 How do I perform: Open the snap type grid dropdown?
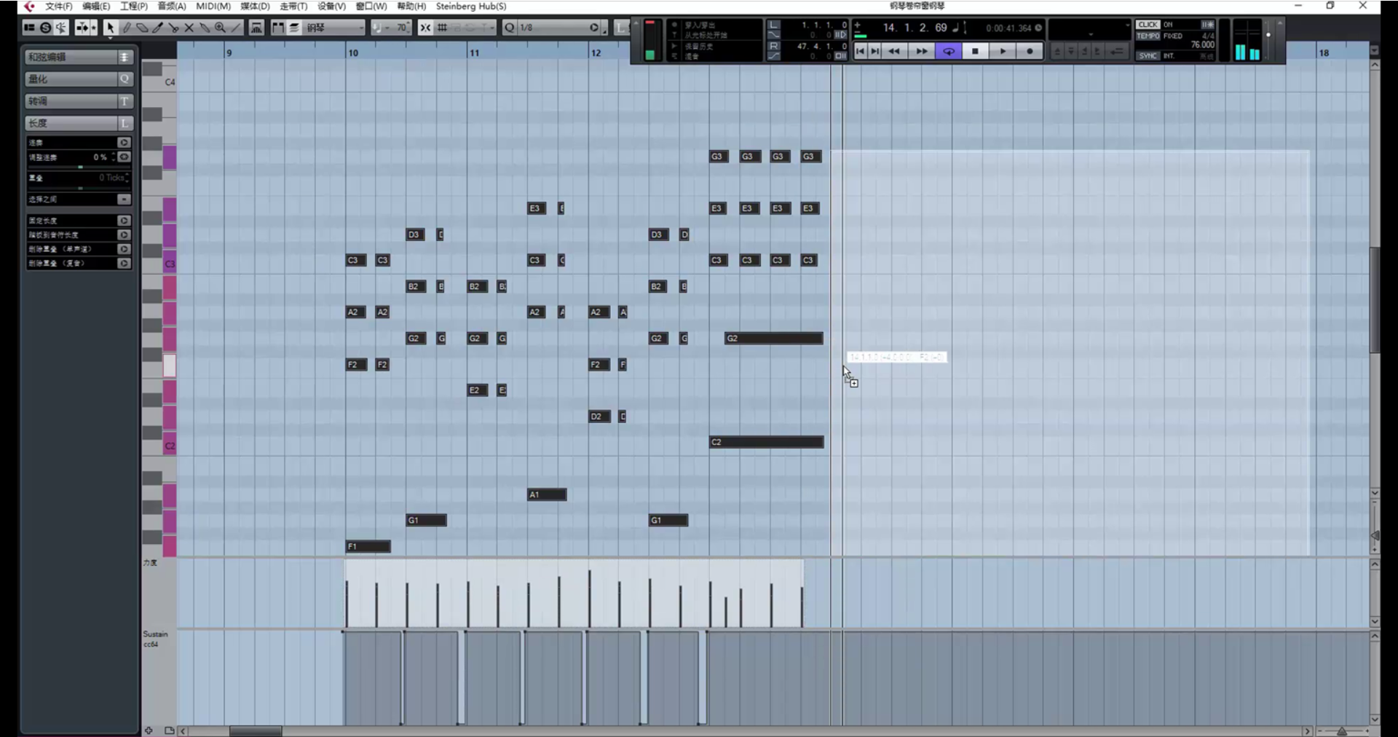(x=442, y=28)
